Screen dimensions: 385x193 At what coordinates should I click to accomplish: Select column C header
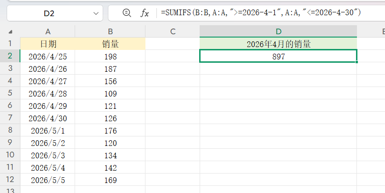[x=173, y=31]
